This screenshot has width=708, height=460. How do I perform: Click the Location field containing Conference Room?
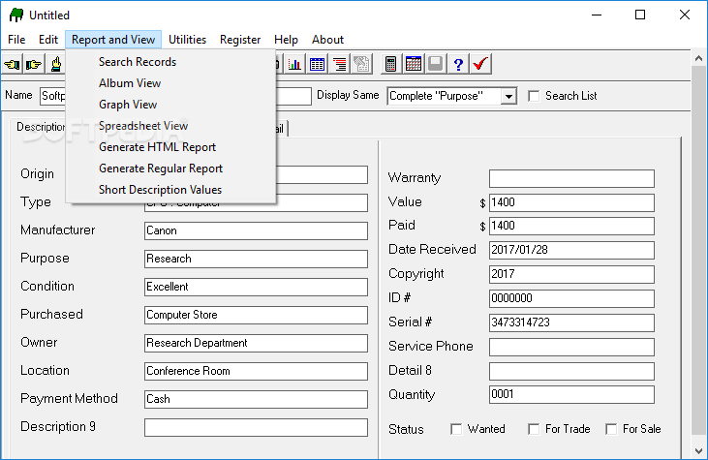click(x=256, y=371)
